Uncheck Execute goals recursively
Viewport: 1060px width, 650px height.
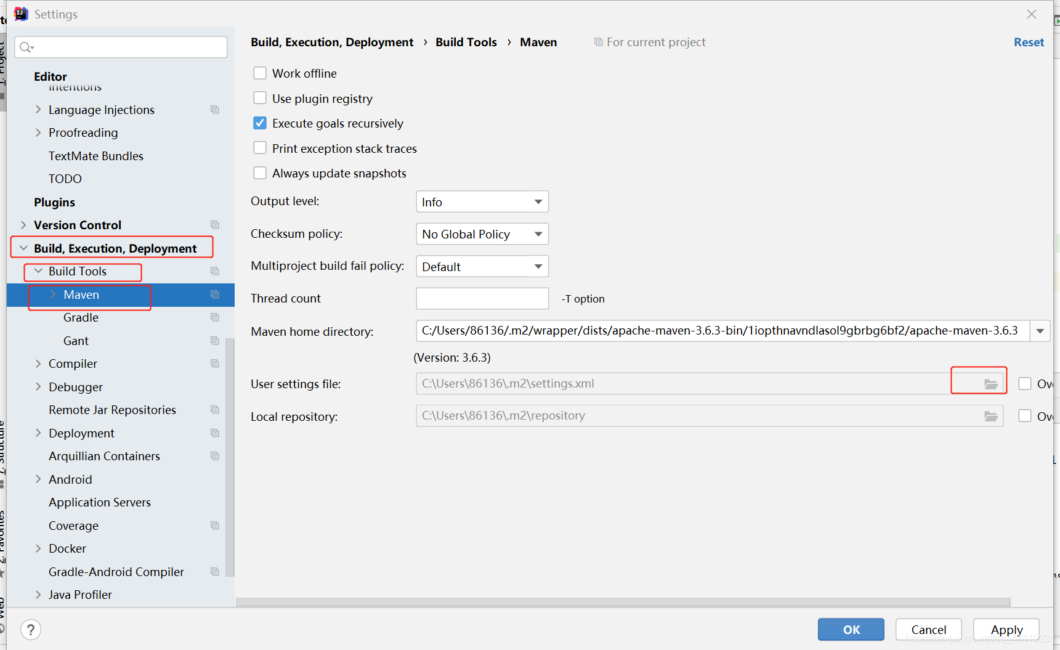point(260,123)
